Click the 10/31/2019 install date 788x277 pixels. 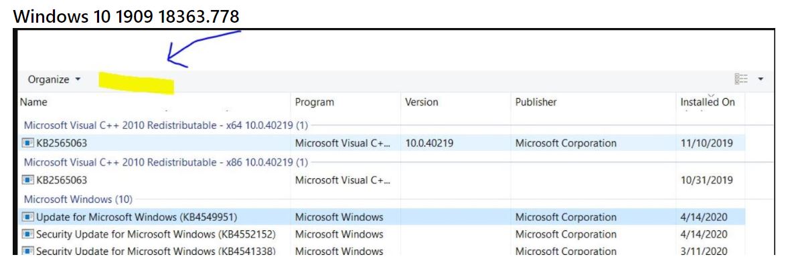[706, 180]
